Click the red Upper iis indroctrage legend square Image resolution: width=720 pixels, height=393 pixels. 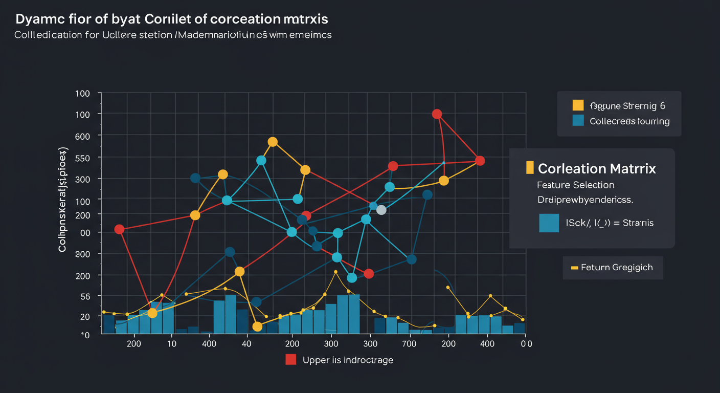[x=291, y=359]
